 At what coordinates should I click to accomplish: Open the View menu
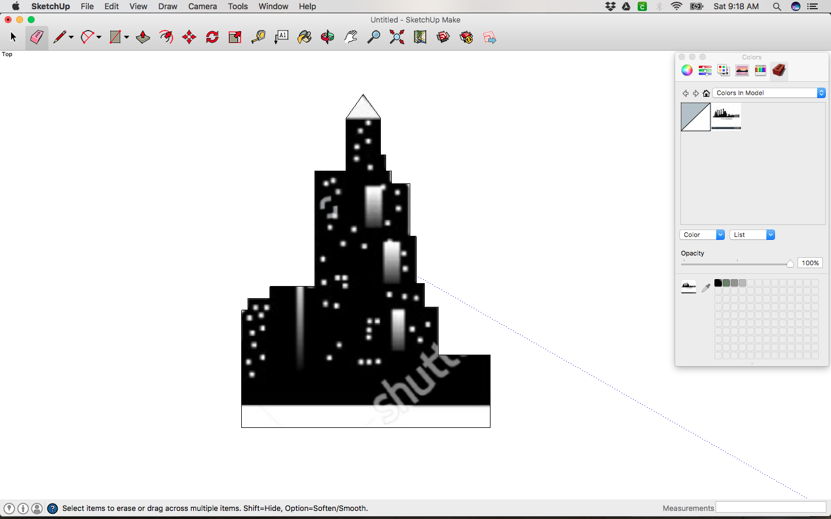(138, 6)
